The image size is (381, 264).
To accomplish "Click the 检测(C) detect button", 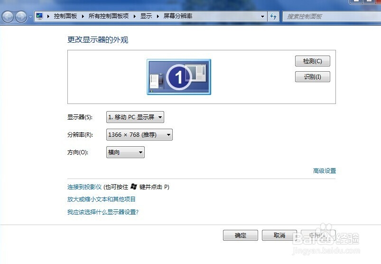I will coord(313,61).
